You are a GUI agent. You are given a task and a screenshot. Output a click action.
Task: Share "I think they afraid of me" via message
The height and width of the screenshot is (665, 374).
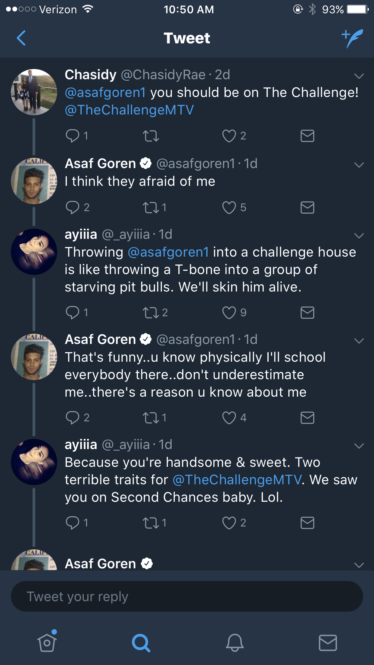point(307,208)
